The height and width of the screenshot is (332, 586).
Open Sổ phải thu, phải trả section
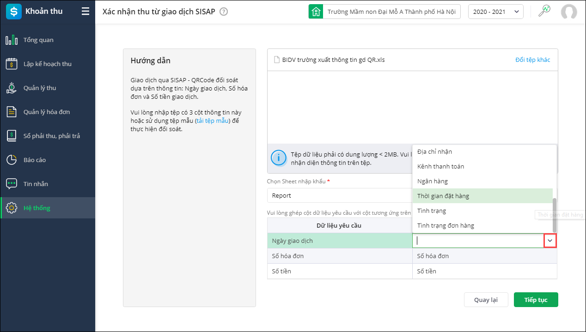(x=51, y=136)
